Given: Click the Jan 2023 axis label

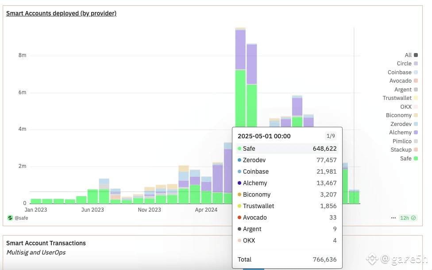Looking at the screenshot, I should pyautogui.click(x=36, y=210).
